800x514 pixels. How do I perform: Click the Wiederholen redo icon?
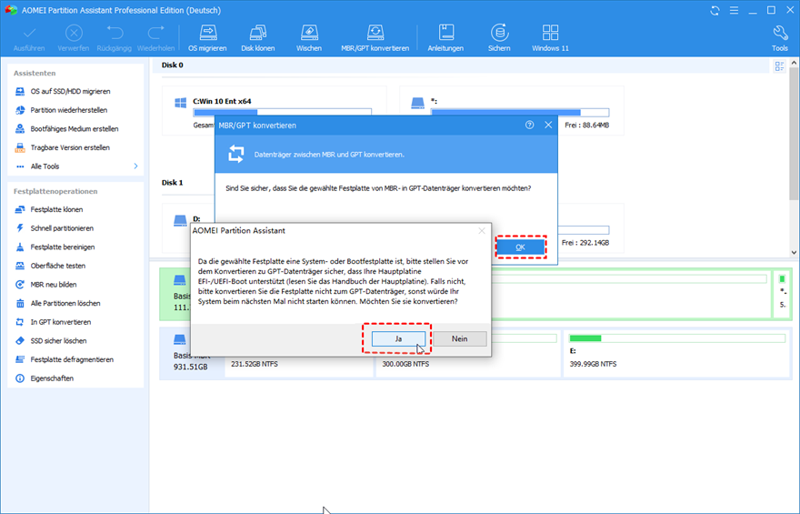(155, 38)
